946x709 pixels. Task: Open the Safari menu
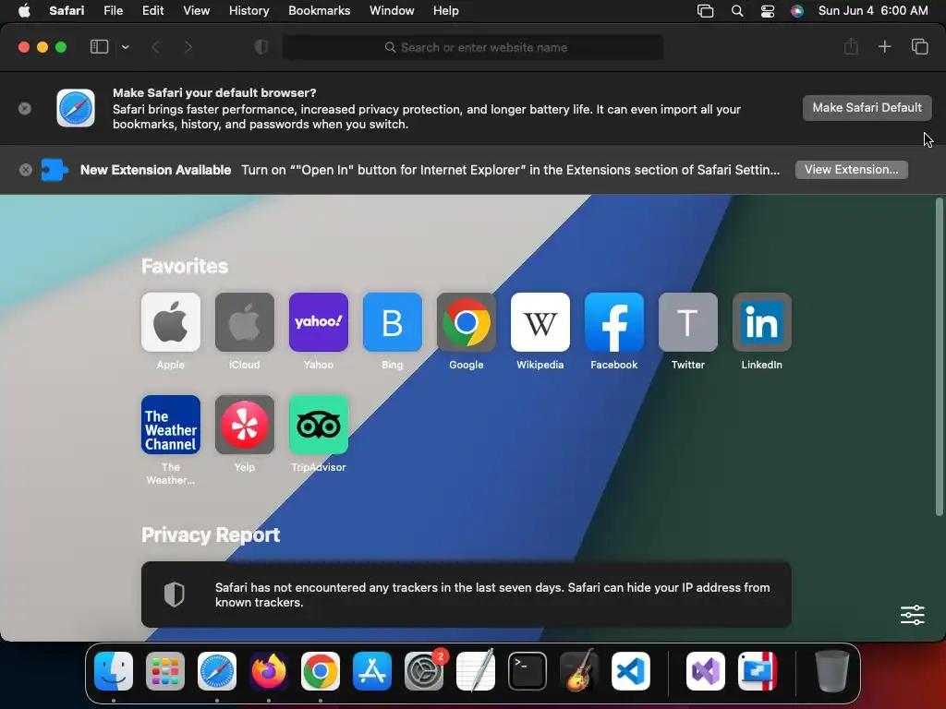click(x=67, y=10)
